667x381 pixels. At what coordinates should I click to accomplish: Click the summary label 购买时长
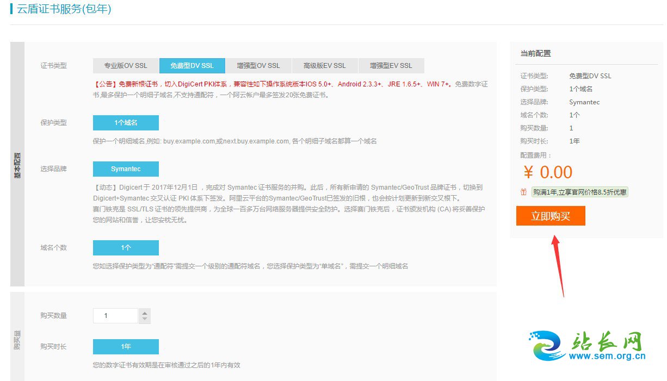click(x=534, y=141)
